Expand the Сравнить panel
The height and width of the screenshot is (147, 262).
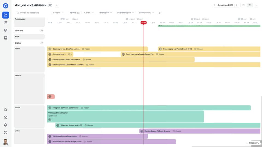(252, 143)
